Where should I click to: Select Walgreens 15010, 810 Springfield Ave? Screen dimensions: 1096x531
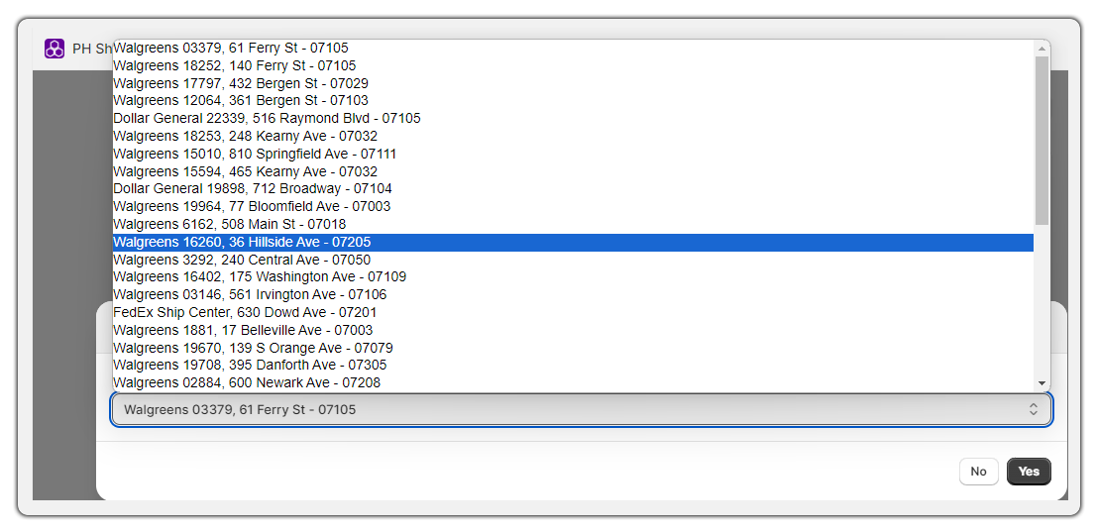click(573, 154)
